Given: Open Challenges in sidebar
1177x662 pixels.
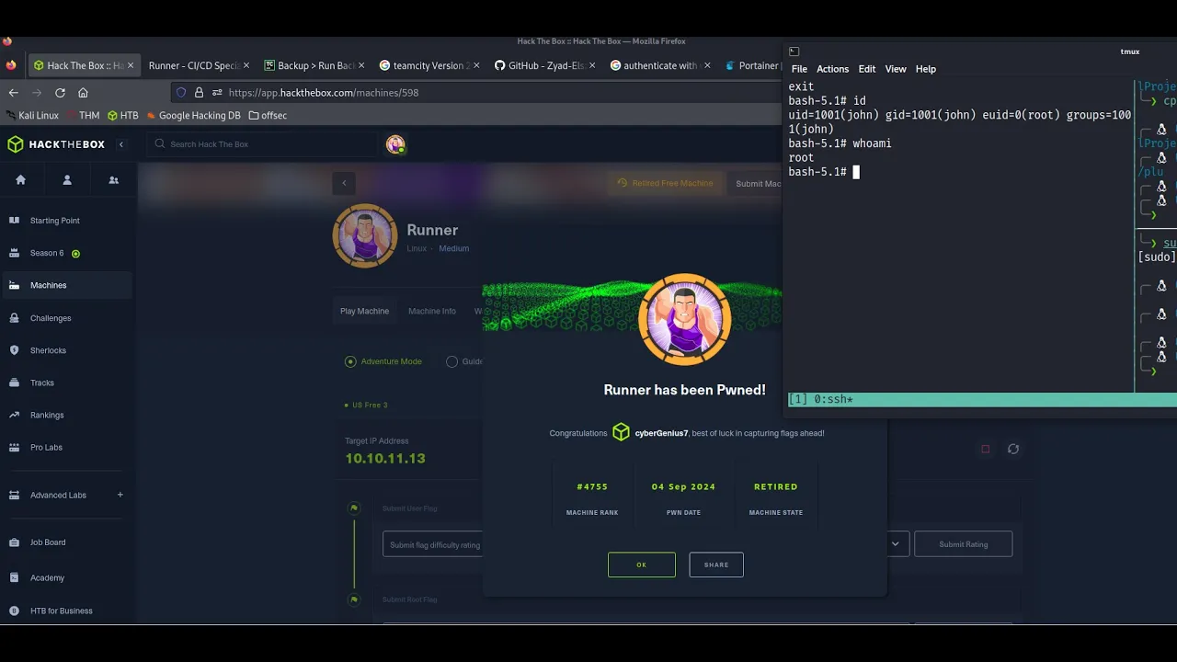Looking at the screenshot, I should pyautogui.click(x=66, y=318).
